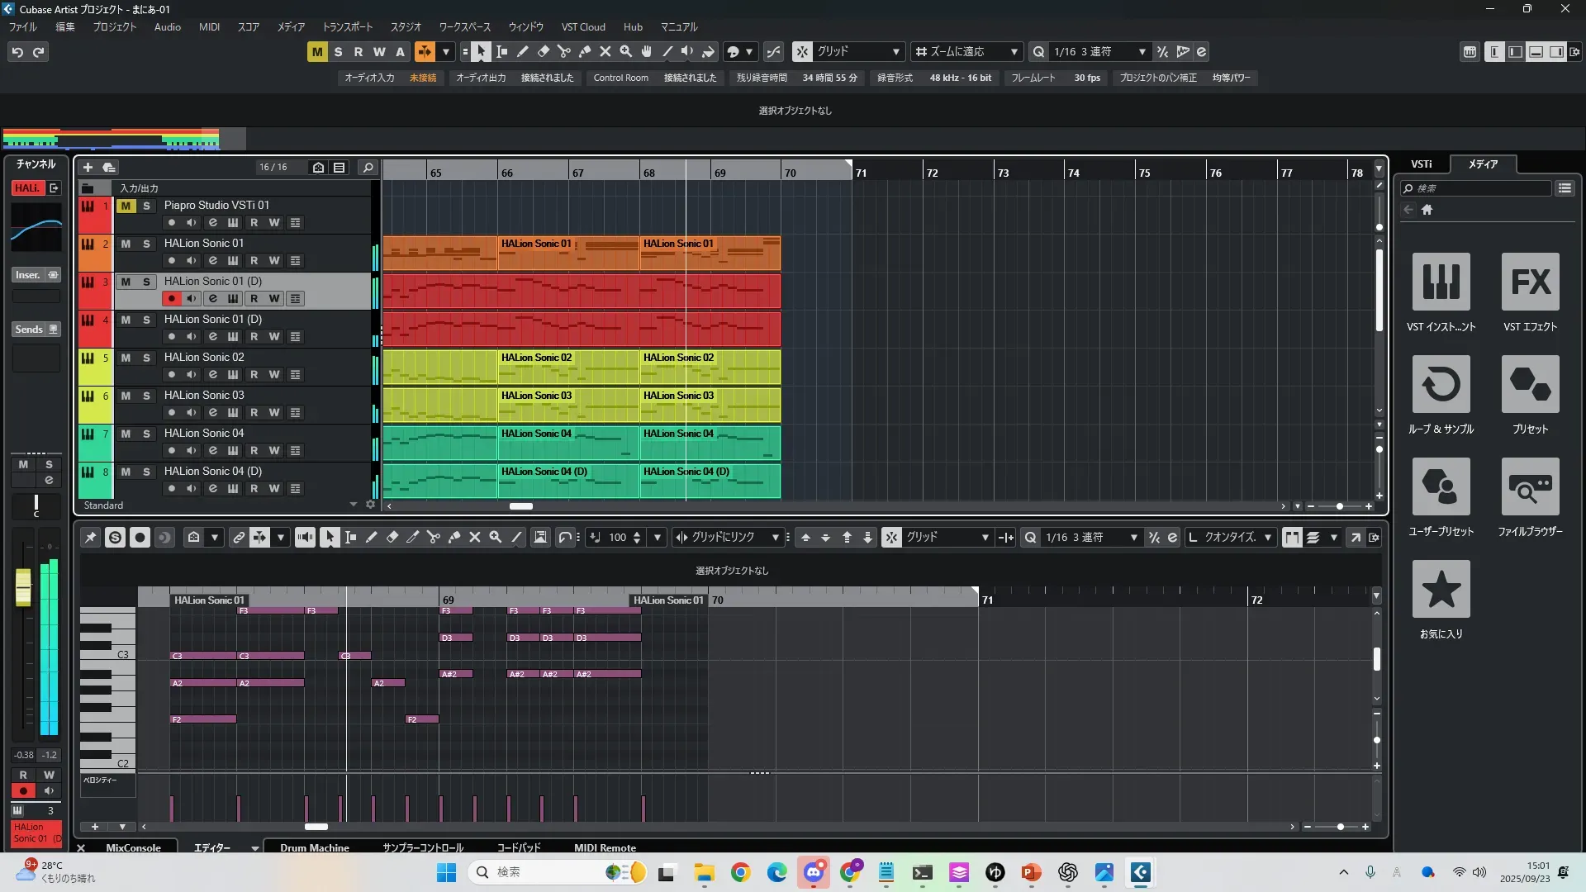
Task: Toggle record enable on HALion Sonic 01 (D) track 3
Action: coord(172,299)
